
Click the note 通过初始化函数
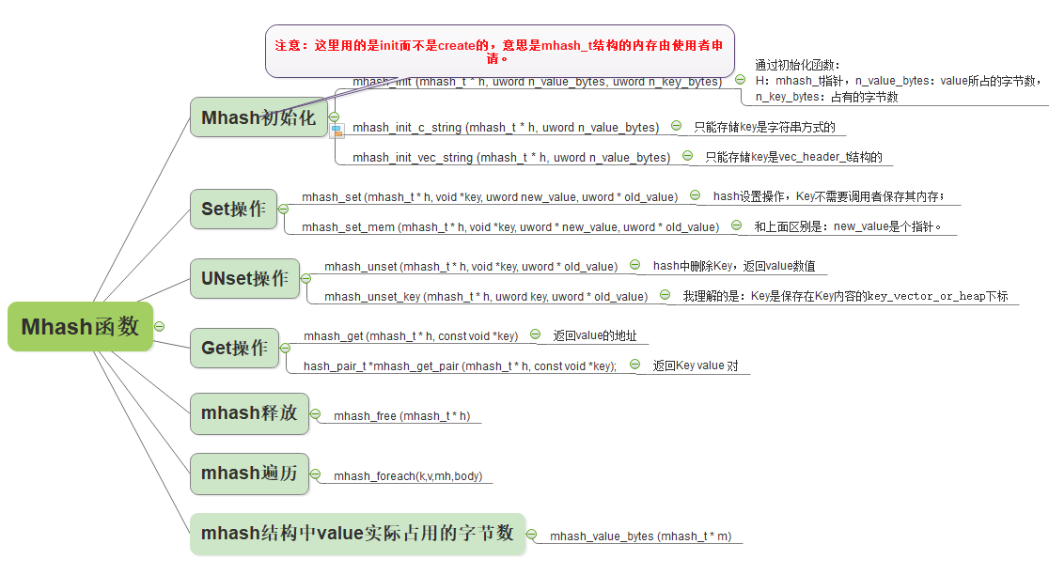(x=899, y=81)
